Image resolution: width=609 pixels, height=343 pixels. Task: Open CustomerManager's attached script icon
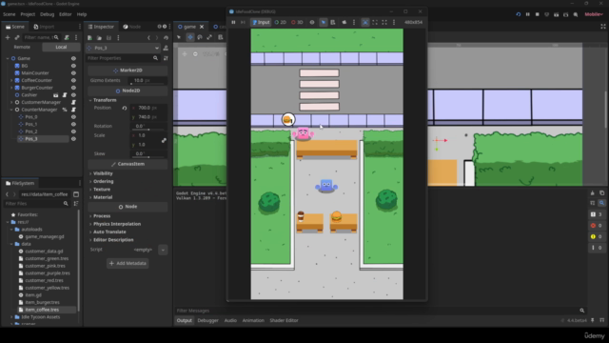pos(73,102)
